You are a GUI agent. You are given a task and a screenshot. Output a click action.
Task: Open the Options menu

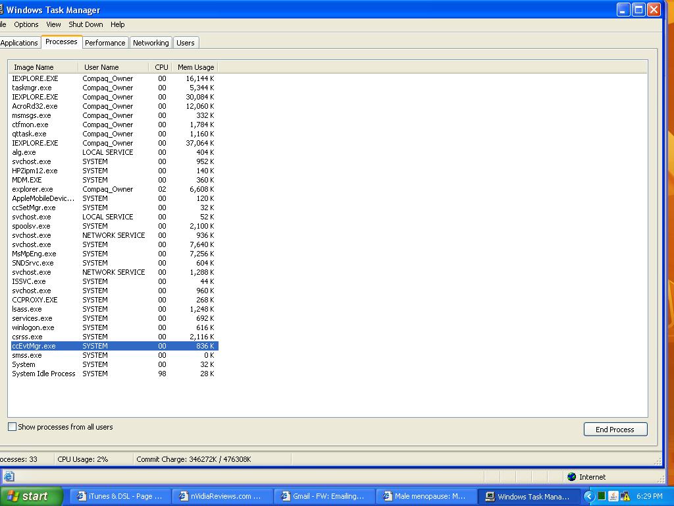[26, 24]
